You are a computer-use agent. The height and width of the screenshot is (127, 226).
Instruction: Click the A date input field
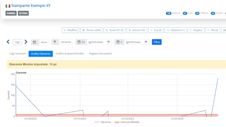tap(137, 42)
